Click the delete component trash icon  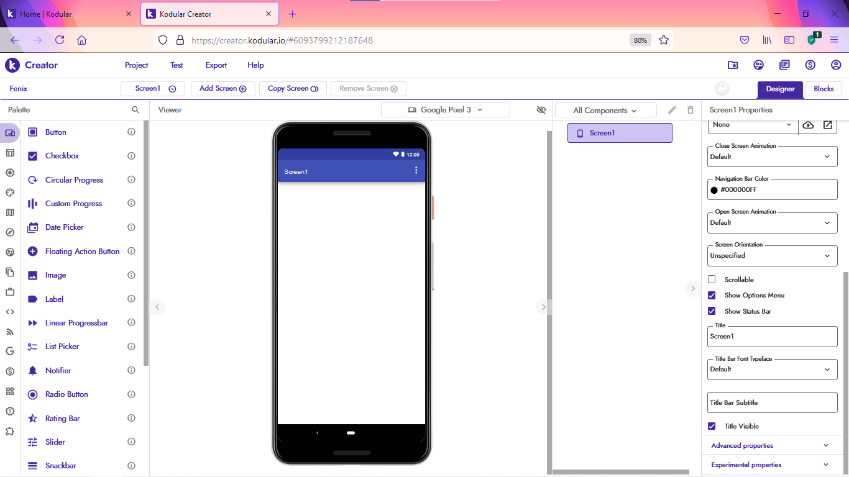tap(690, 110)
